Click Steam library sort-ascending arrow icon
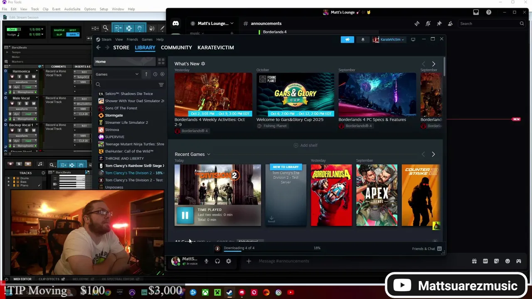Screen dimensions: 532x299 146,74
